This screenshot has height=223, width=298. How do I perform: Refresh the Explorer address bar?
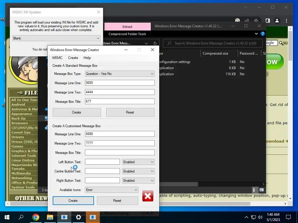click(155, 43)
